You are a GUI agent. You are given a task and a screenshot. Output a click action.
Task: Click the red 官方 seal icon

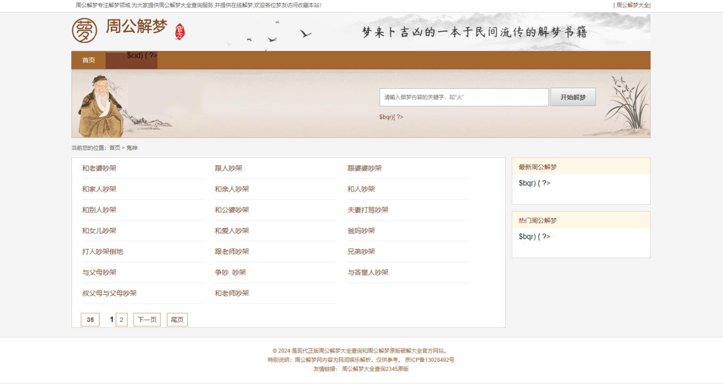[181, 32]
